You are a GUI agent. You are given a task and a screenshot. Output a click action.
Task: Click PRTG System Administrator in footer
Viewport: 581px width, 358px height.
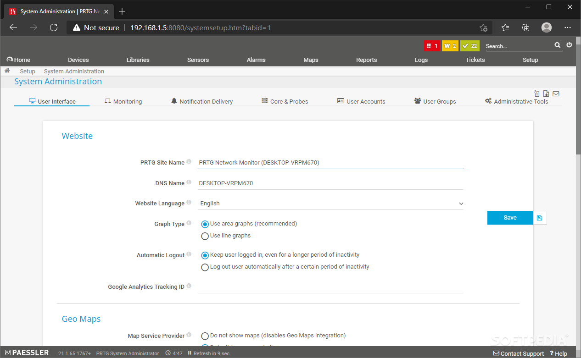[x=128, y=353]
